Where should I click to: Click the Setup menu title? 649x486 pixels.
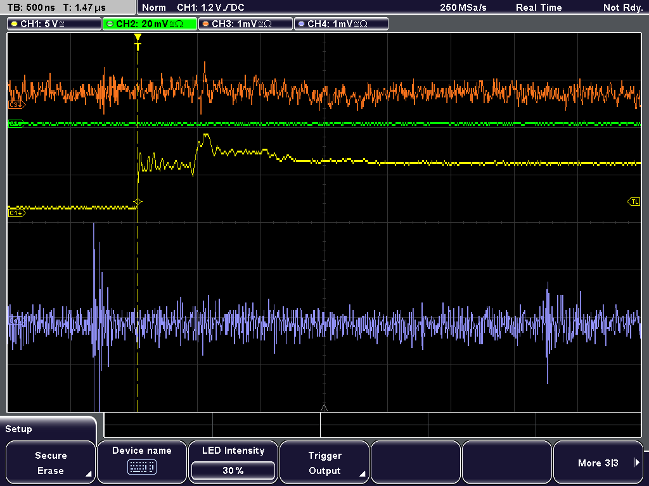click(x=18, y=429)
